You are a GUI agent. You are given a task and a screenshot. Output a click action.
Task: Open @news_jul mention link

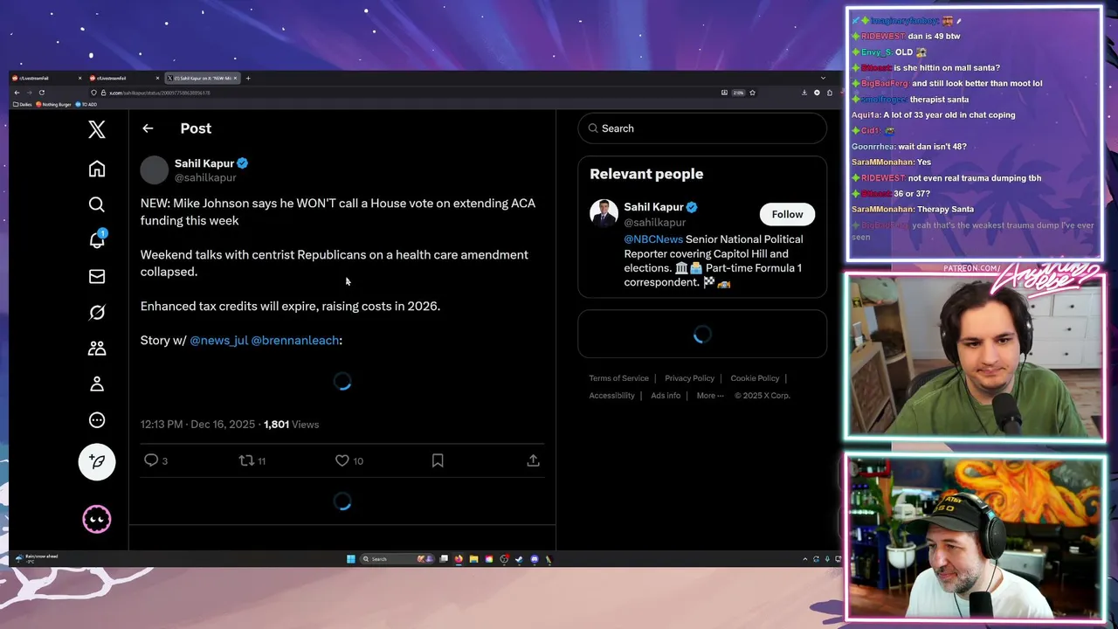218,340
